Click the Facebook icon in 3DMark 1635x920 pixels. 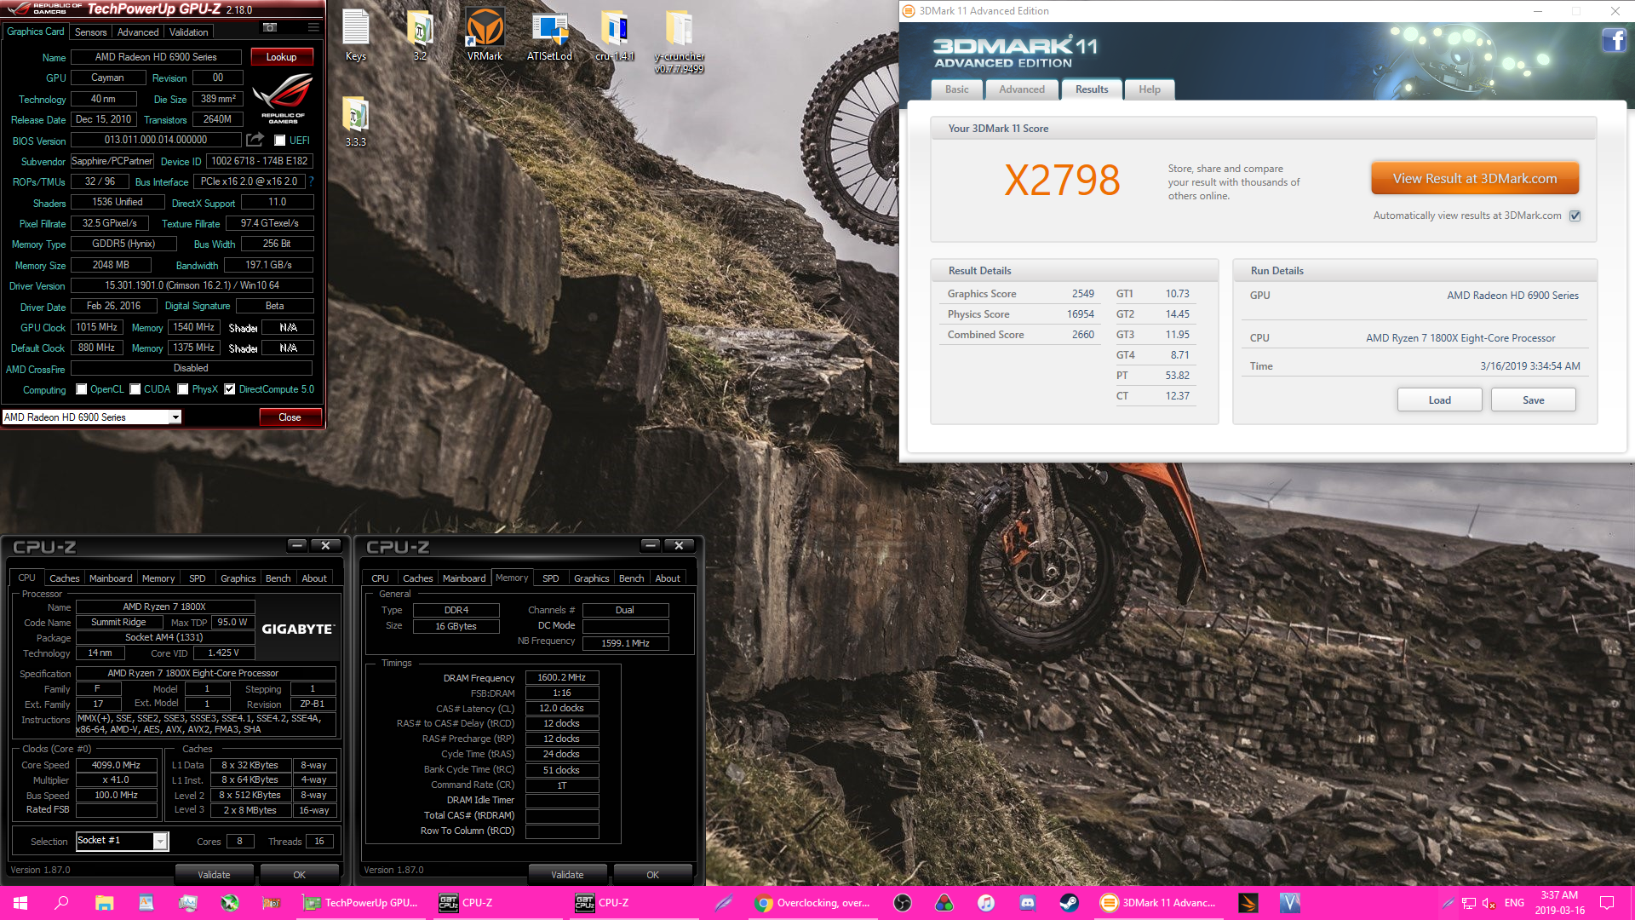click(1614, 40)
